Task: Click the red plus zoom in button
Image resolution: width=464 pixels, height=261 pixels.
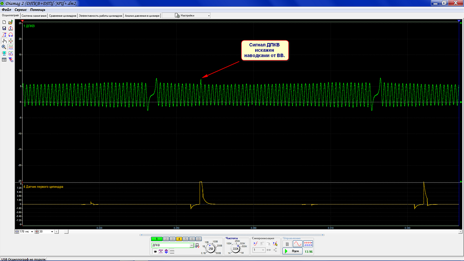Action: pos(37,231)
